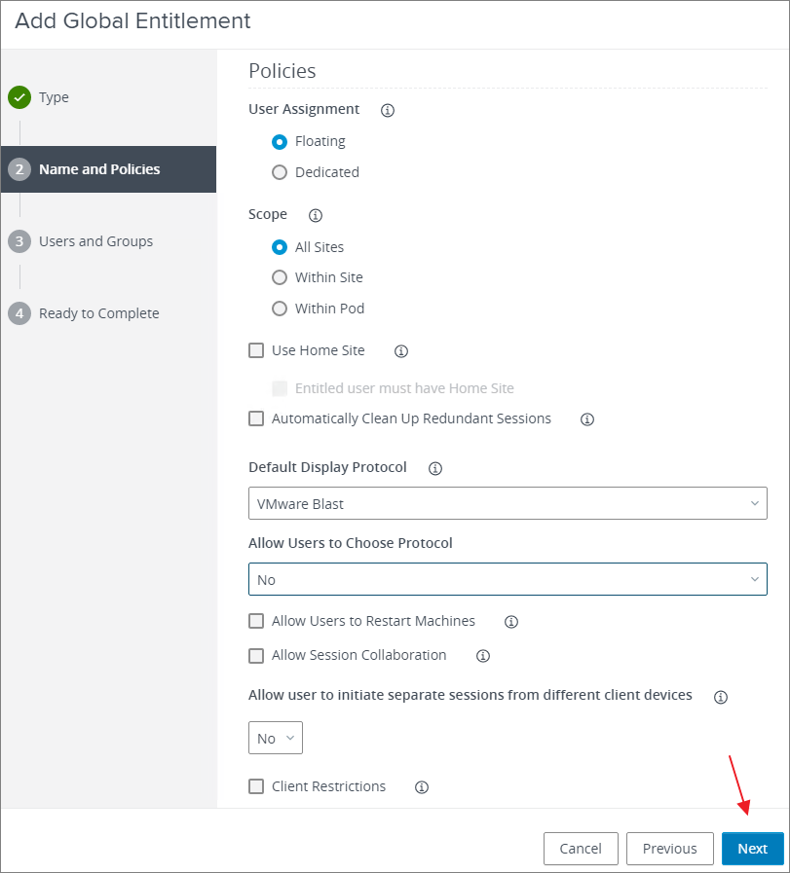Open info icon for Use Home Site

coord(400,351)
